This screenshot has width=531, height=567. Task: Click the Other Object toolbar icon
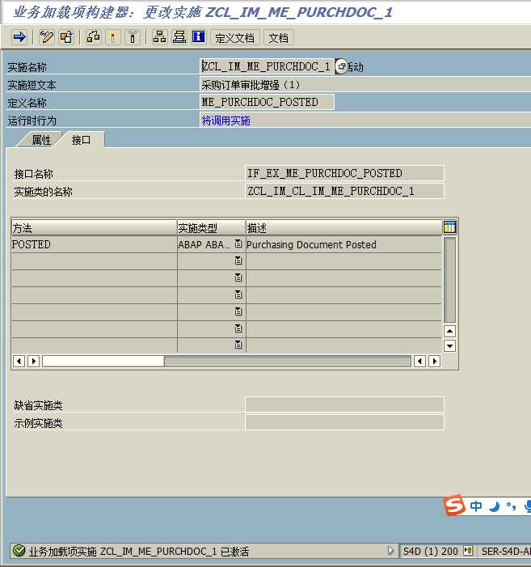[x=66, y=37]
